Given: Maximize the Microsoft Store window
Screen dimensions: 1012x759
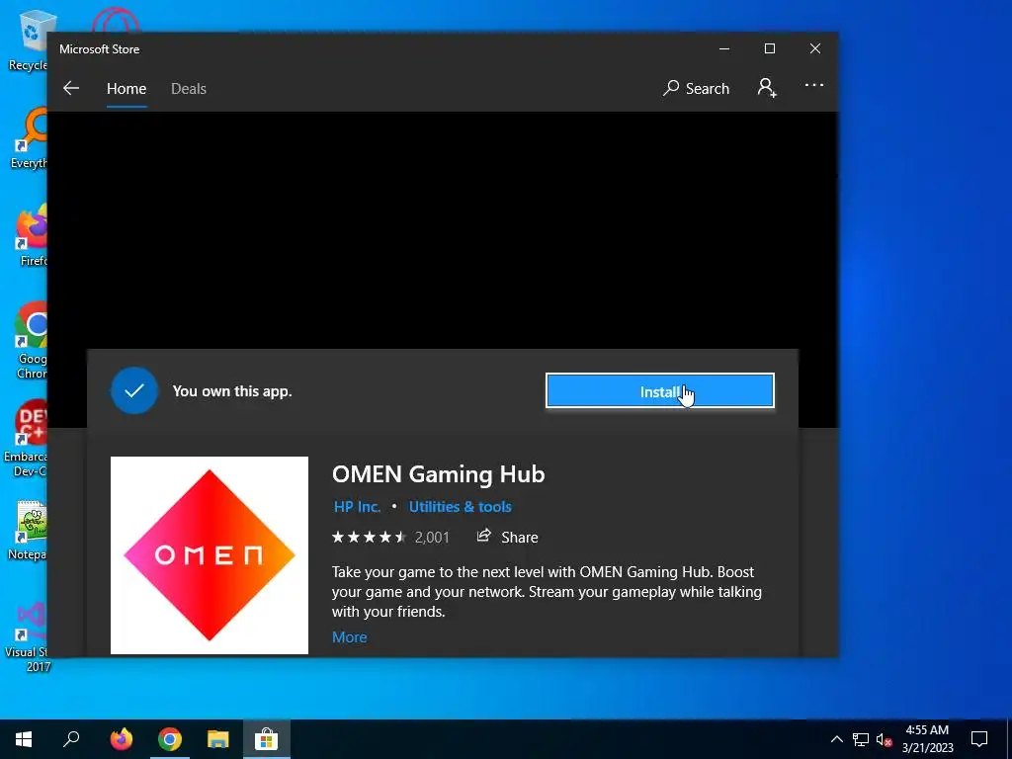Looking at the screenshot, I should (x=769, y=49).
